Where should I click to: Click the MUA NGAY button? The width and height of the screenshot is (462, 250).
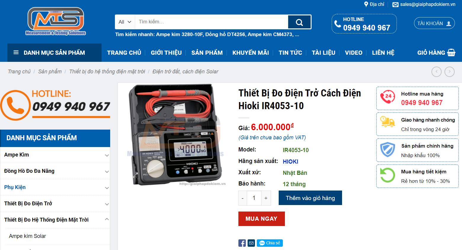tap(262, 219)
